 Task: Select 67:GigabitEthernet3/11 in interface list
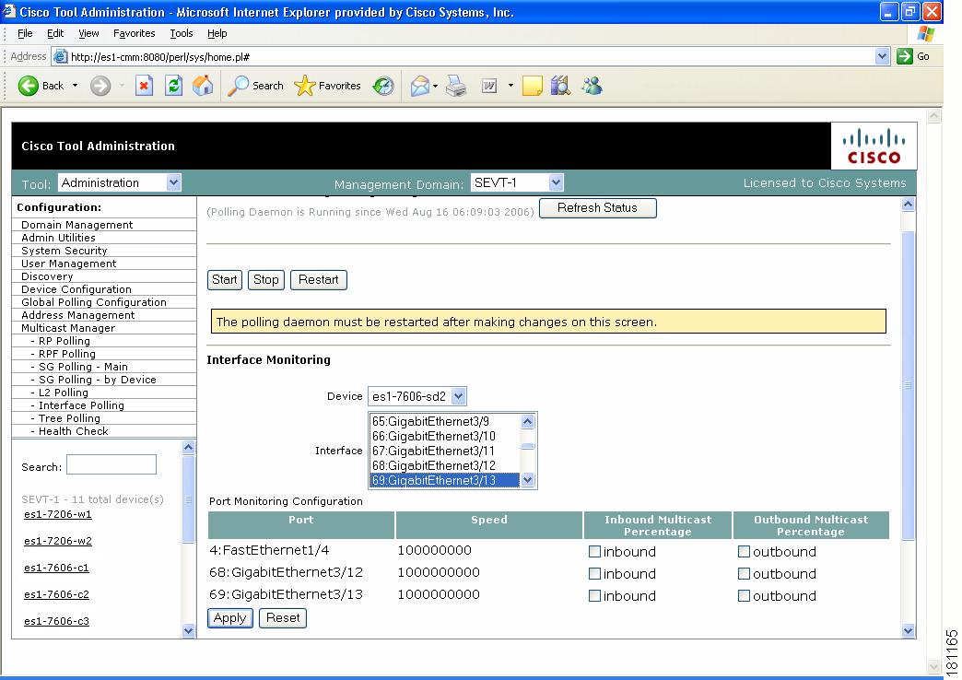coord(445,451)
